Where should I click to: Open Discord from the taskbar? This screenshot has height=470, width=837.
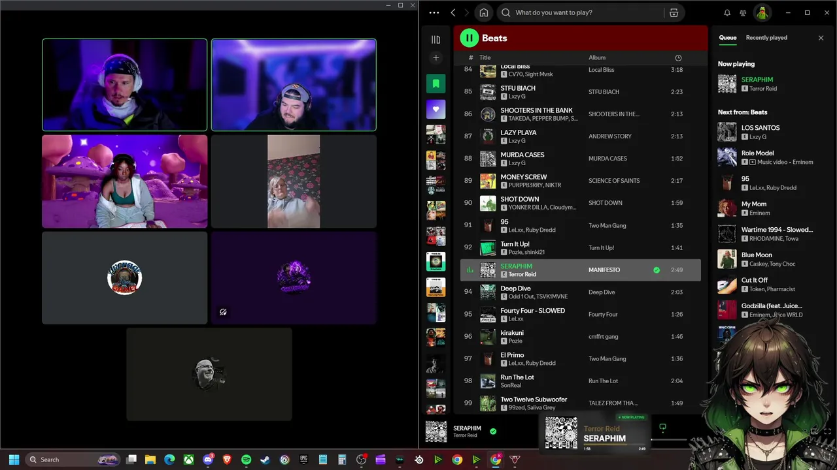point(208,460)
